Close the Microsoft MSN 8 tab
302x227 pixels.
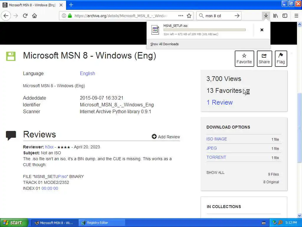coord(61,5)
